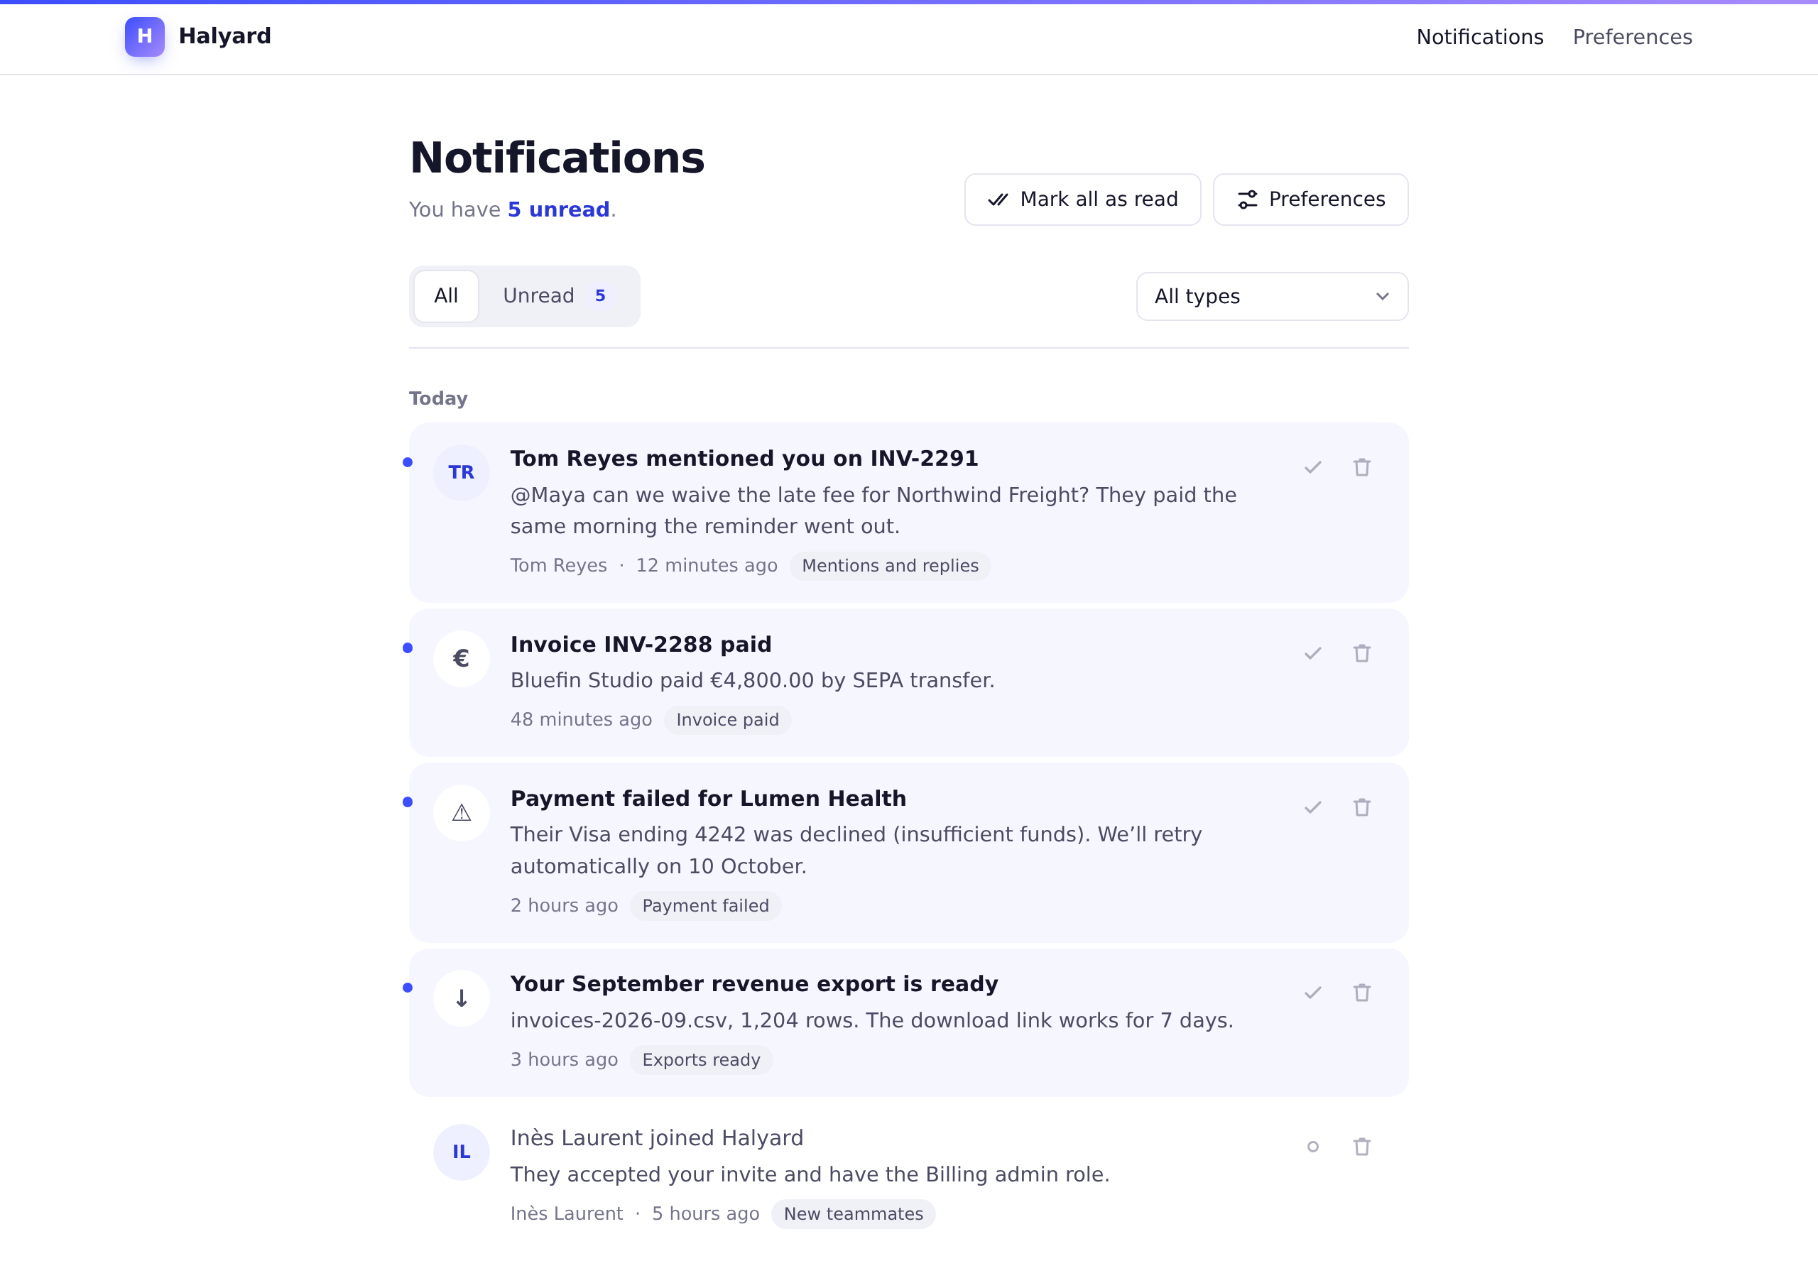This screenshot has height=1278, width=1818.
Task: Click the 12 minutes ago timestamp
Action: coord(707,565)
